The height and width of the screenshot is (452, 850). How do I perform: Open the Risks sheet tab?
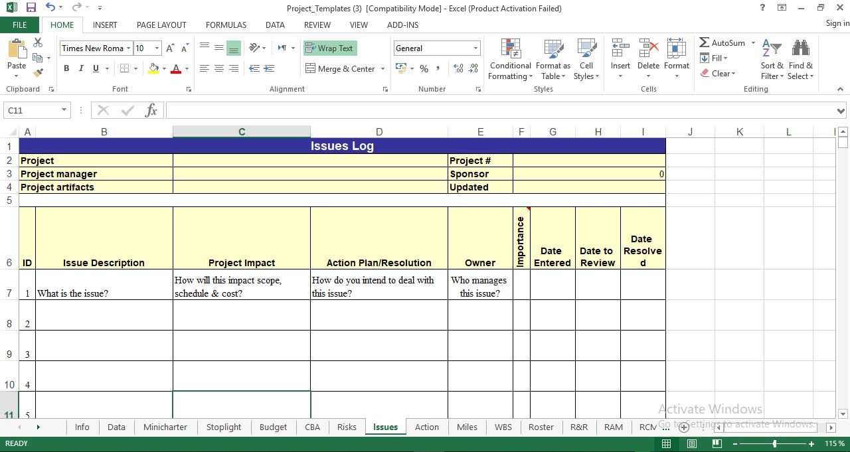point(347,427)
